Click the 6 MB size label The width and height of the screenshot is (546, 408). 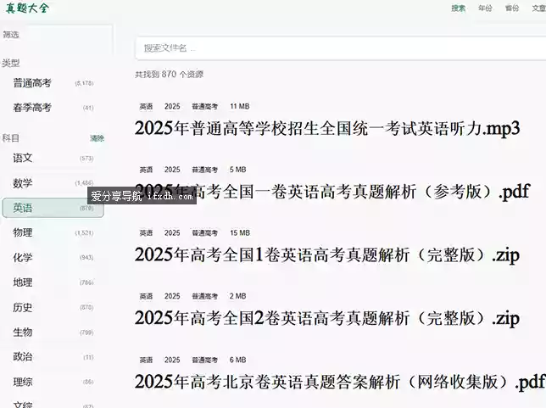(x=237, y=360)
